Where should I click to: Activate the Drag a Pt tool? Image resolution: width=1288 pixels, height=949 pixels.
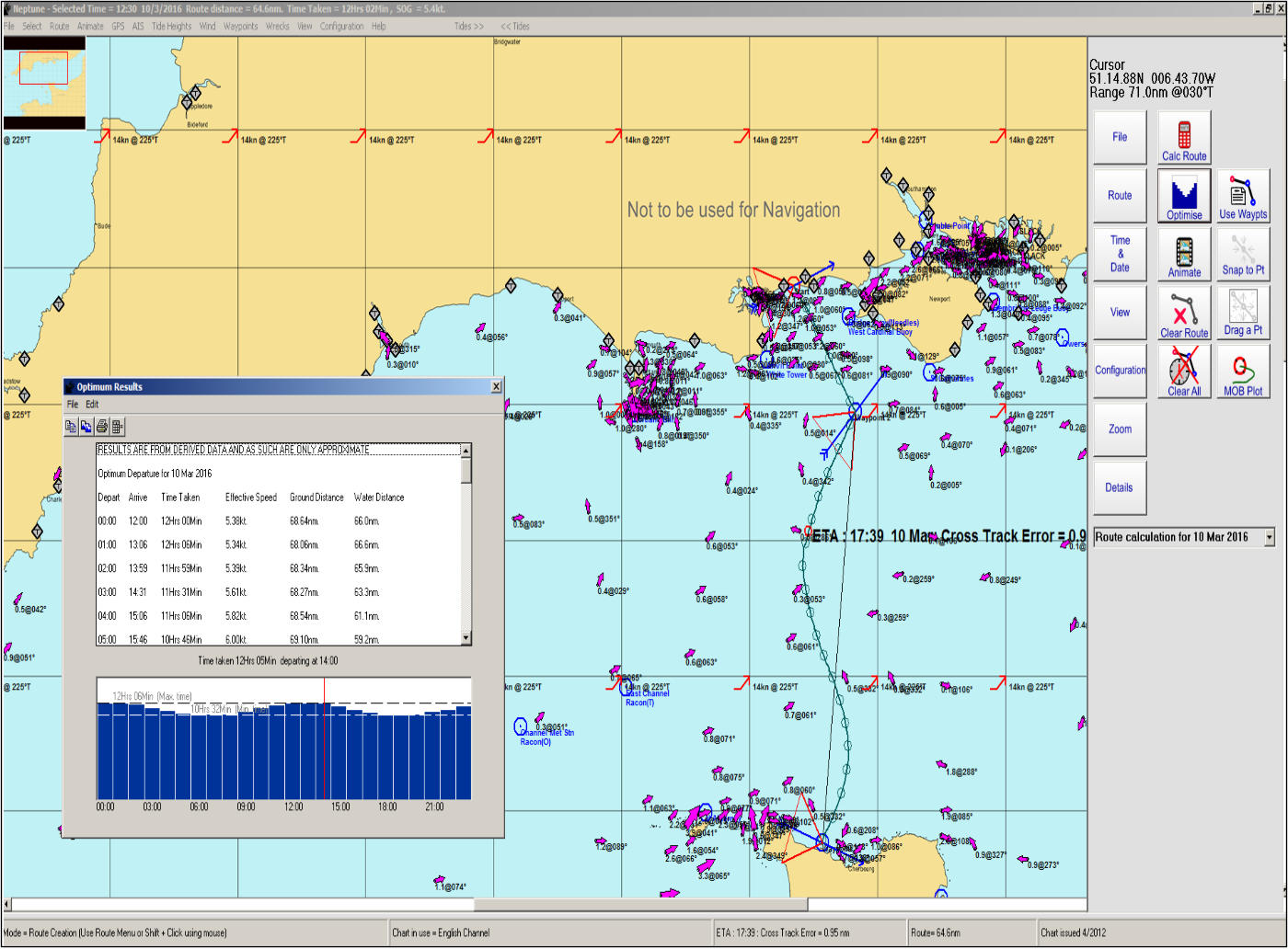[1243, 313]
